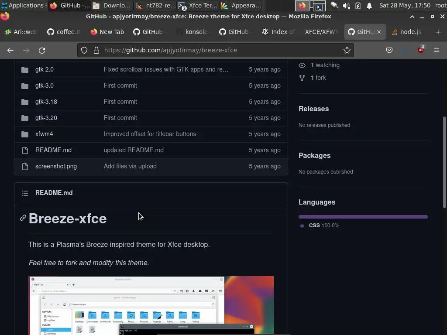This screenshot has width=447, height=335.
Task: Click the eye icon beside watching
Action: pos(302,65)
